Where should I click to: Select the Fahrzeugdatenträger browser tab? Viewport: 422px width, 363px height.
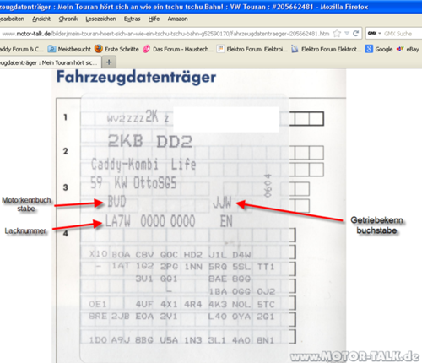pyautogui.click(x=50, y=62)
